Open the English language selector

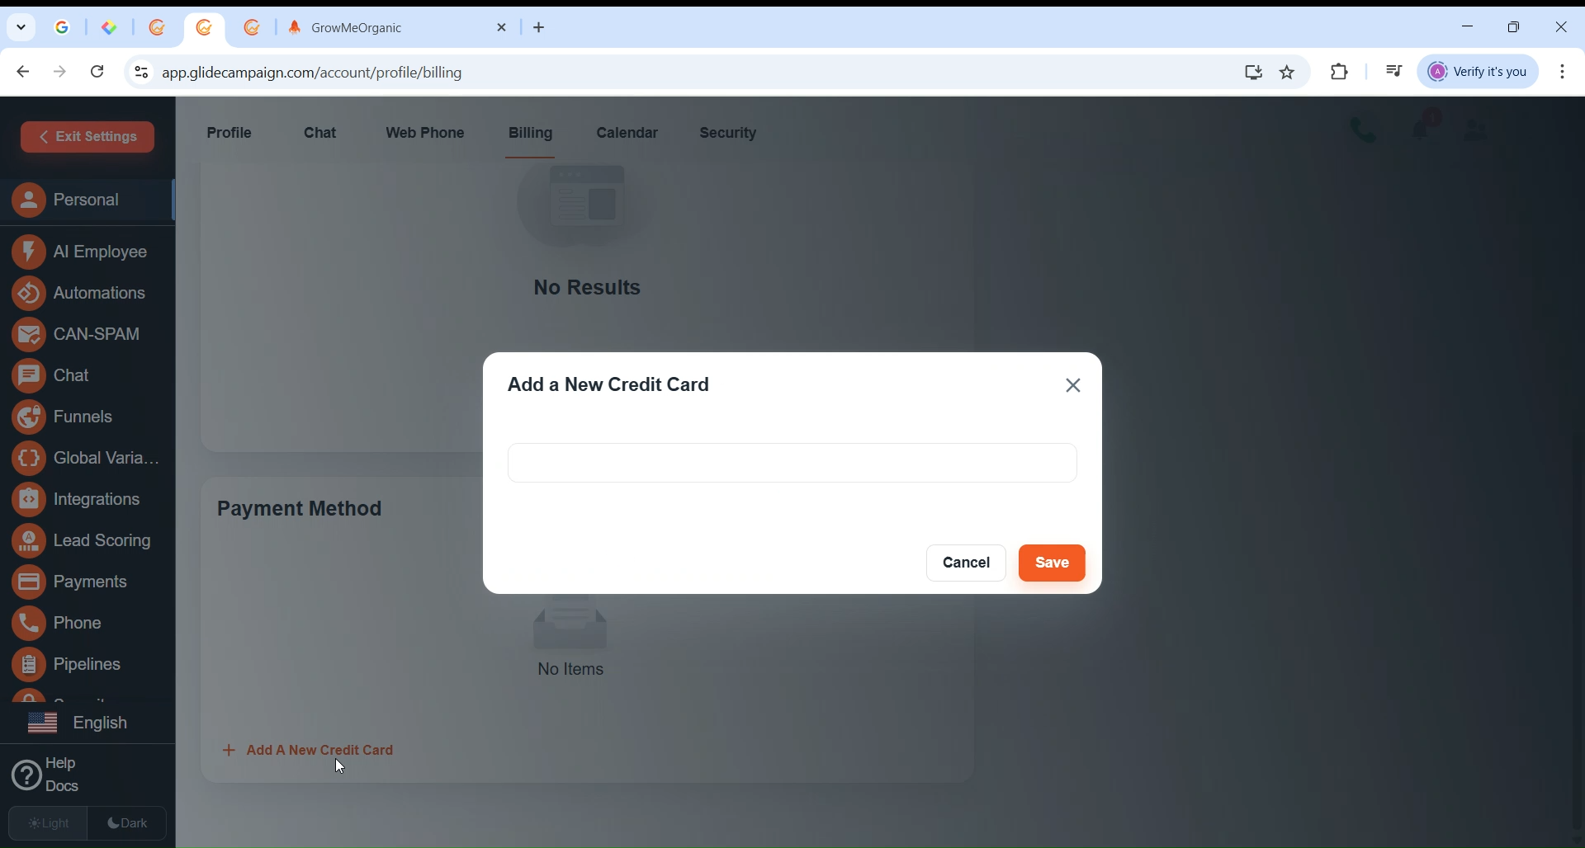(x=81, y=723)
